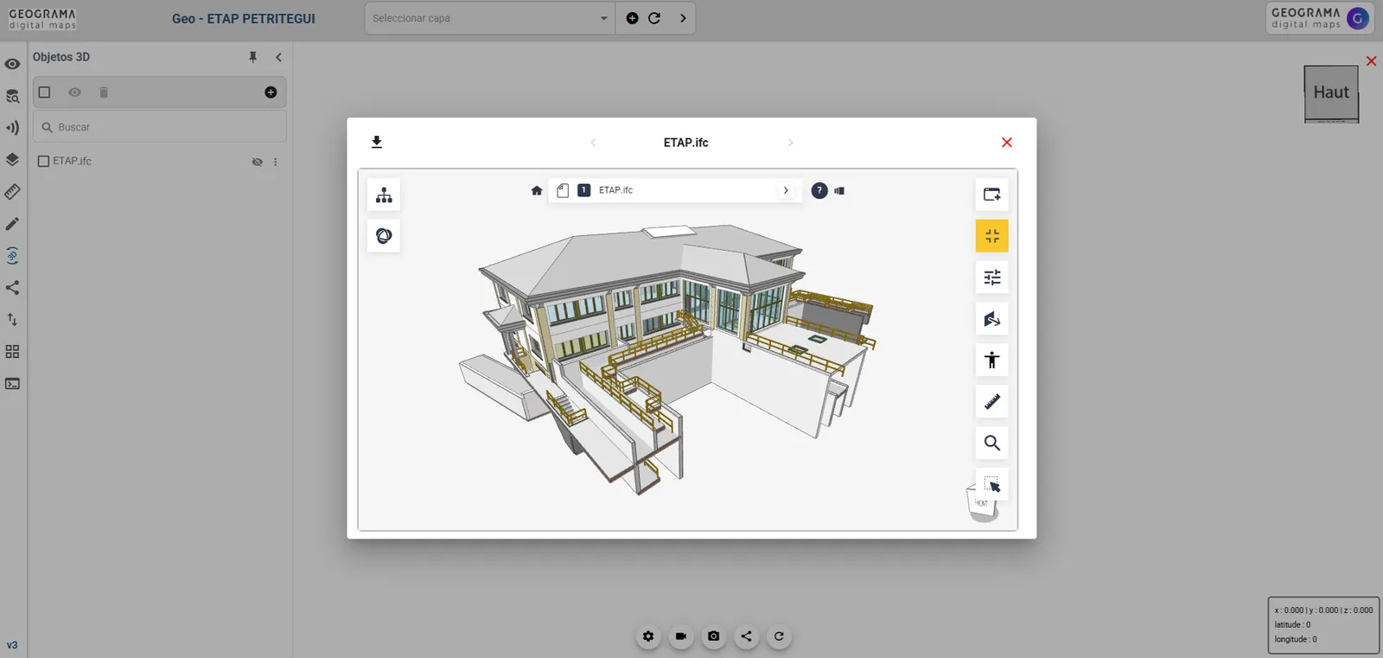Activate the box selection cursor tool
1383x658 pixels.
click(x=992, y=484)
